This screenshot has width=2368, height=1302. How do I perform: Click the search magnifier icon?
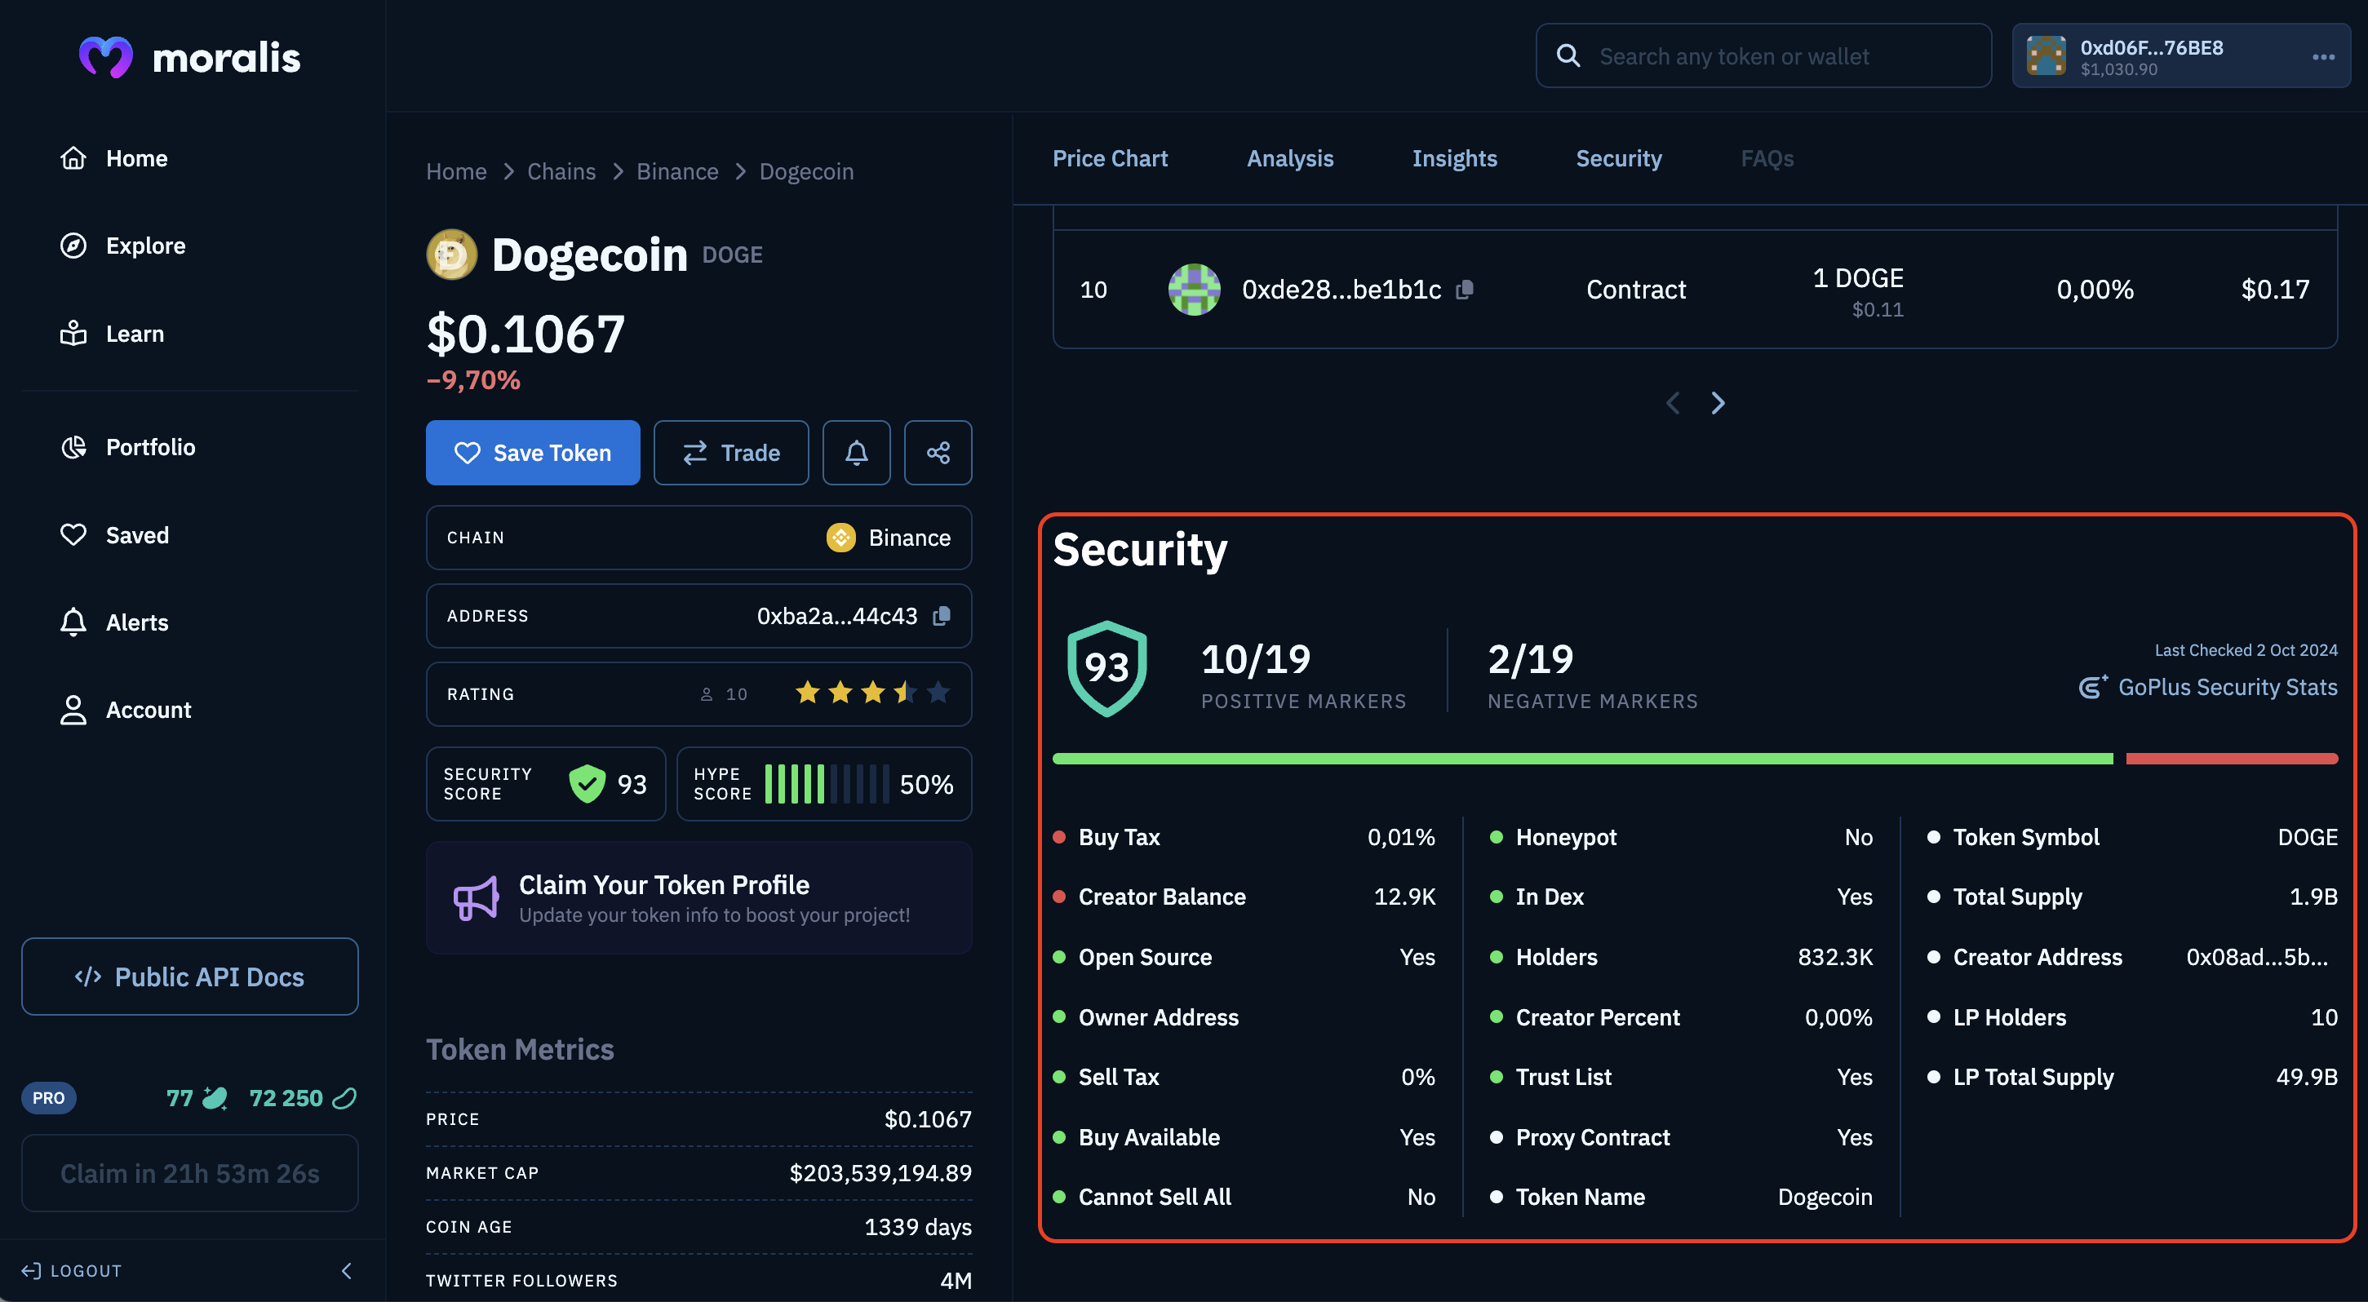[x=1568, y=56]
